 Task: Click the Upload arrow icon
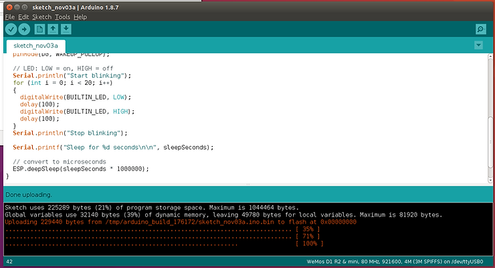pyautogui.click(x=24, y=29)
